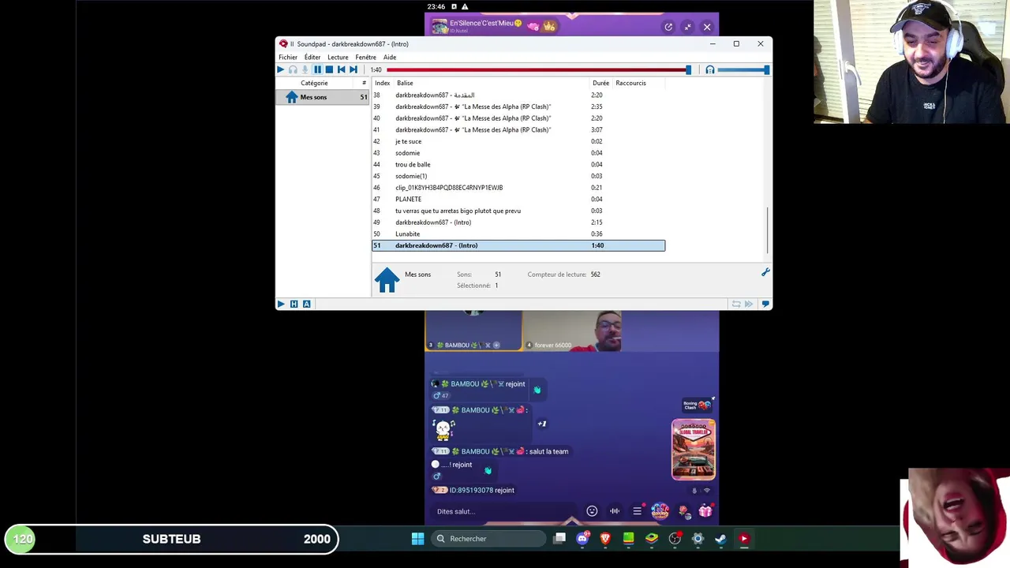1010x568 pixels.
Task: Skip to the previous sound
Action: (x=341, y=70)
